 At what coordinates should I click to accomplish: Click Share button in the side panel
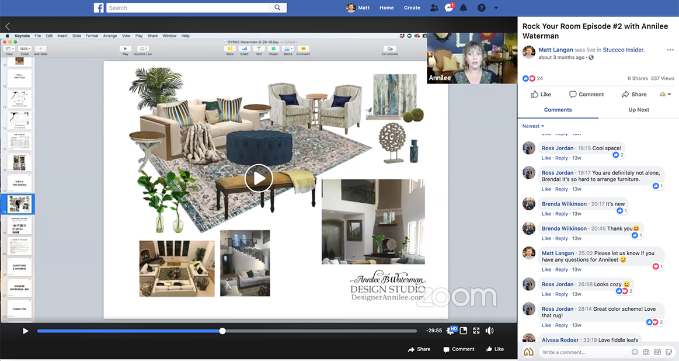point(634,95)
